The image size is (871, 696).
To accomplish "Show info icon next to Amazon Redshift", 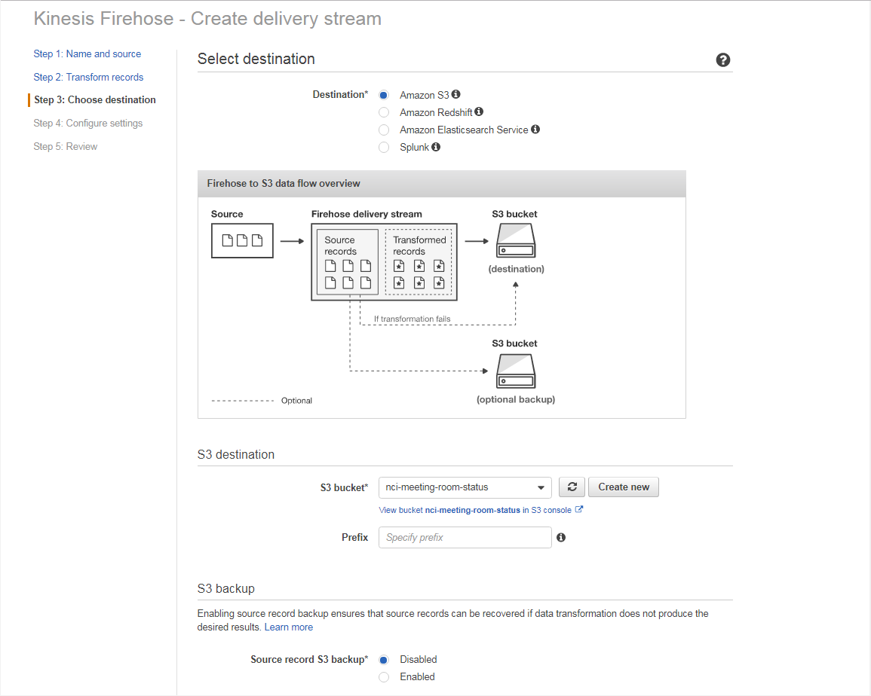I will point(479,111).
